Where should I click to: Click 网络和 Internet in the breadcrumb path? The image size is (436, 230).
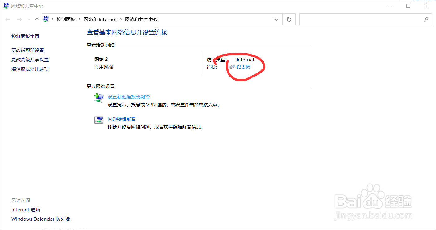click(x=100, y=19)
